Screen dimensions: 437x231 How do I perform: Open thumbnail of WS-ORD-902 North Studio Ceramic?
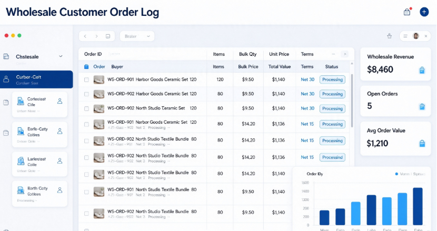[99, 109]
